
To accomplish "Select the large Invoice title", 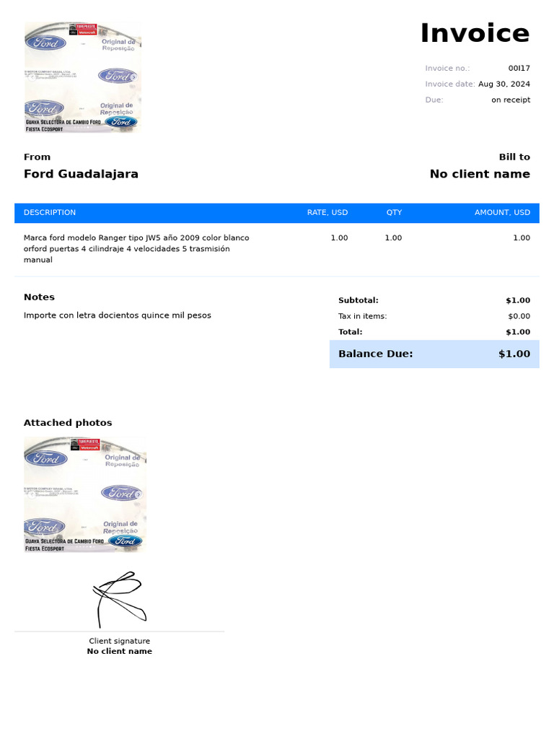I will point(475,33).
